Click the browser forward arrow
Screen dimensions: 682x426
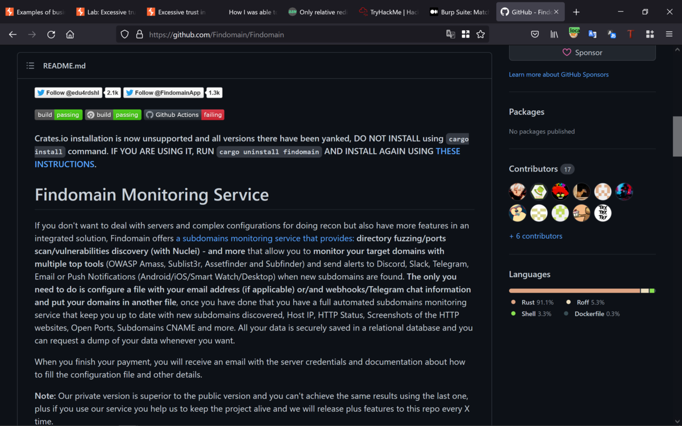(x=32, y=34)
